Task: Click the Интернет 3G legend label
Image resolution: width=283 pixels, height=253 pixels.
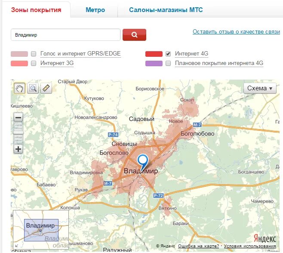Action: (x=57, y=63)
